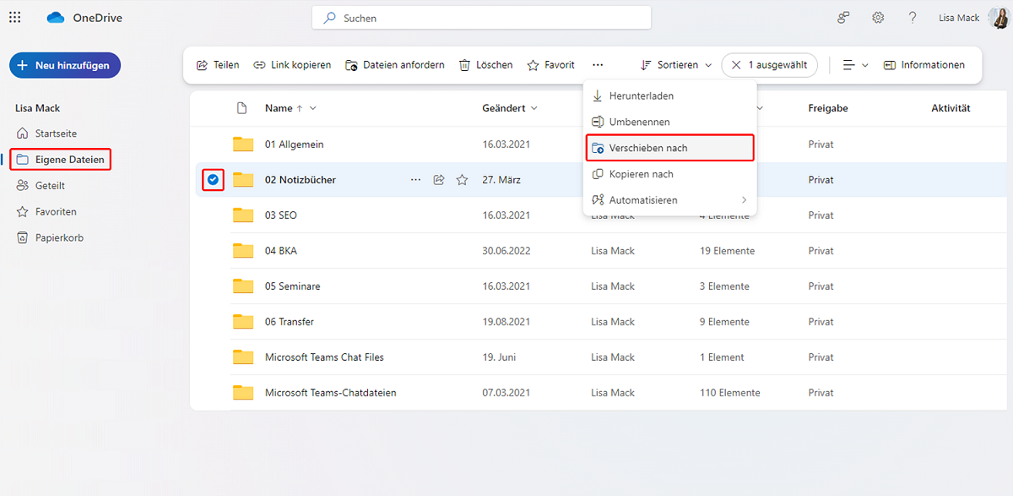Open Microsoft Teams Chat Files folder icon
Screen dimensions: 1013x496
click(243, 357)
